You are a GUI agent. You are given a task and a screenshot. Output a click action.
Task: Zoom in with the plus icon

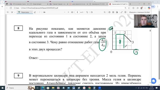(68, 12)
